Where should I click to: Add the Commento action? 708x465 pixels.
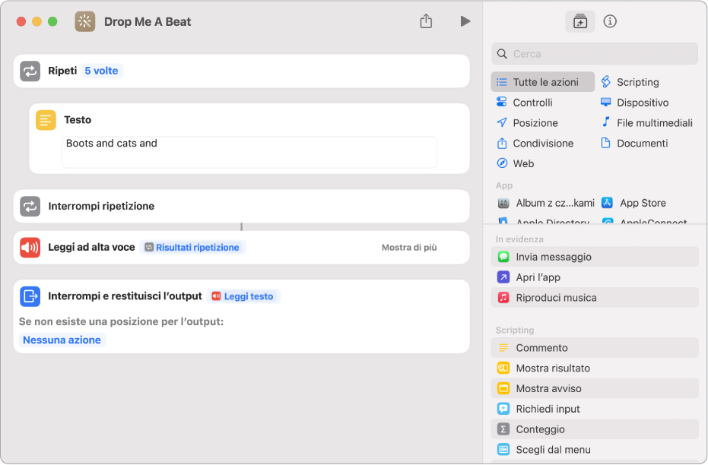click(595, 348)
